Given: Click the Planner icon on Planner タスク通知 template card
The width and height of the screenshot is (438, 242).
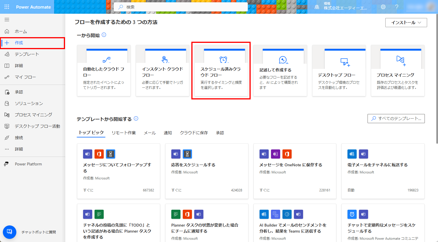Looking at the screenshot, I should pos(176,214).
